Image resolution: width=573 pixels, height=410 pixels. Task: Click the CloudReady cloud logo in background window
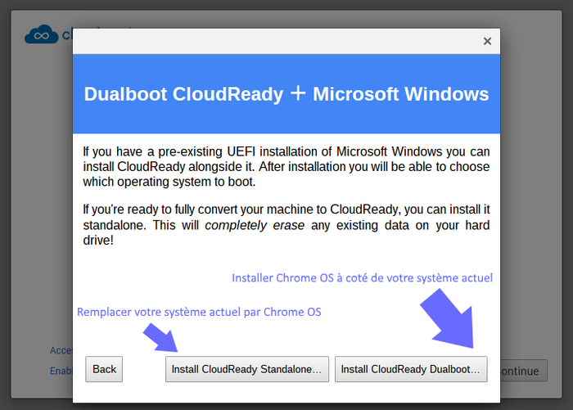point(41,35)
